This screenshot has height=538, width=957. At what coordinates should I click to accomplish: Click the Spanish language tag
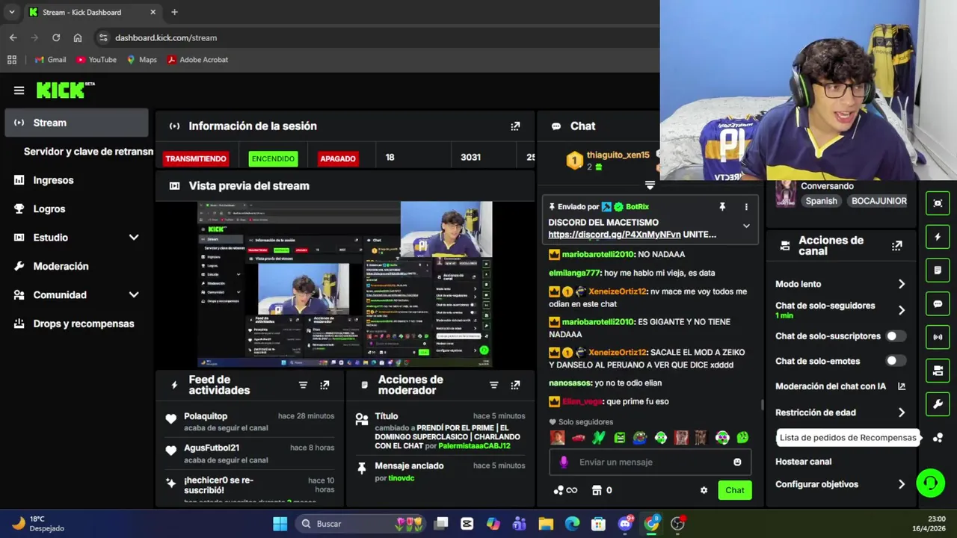[821, 201]
